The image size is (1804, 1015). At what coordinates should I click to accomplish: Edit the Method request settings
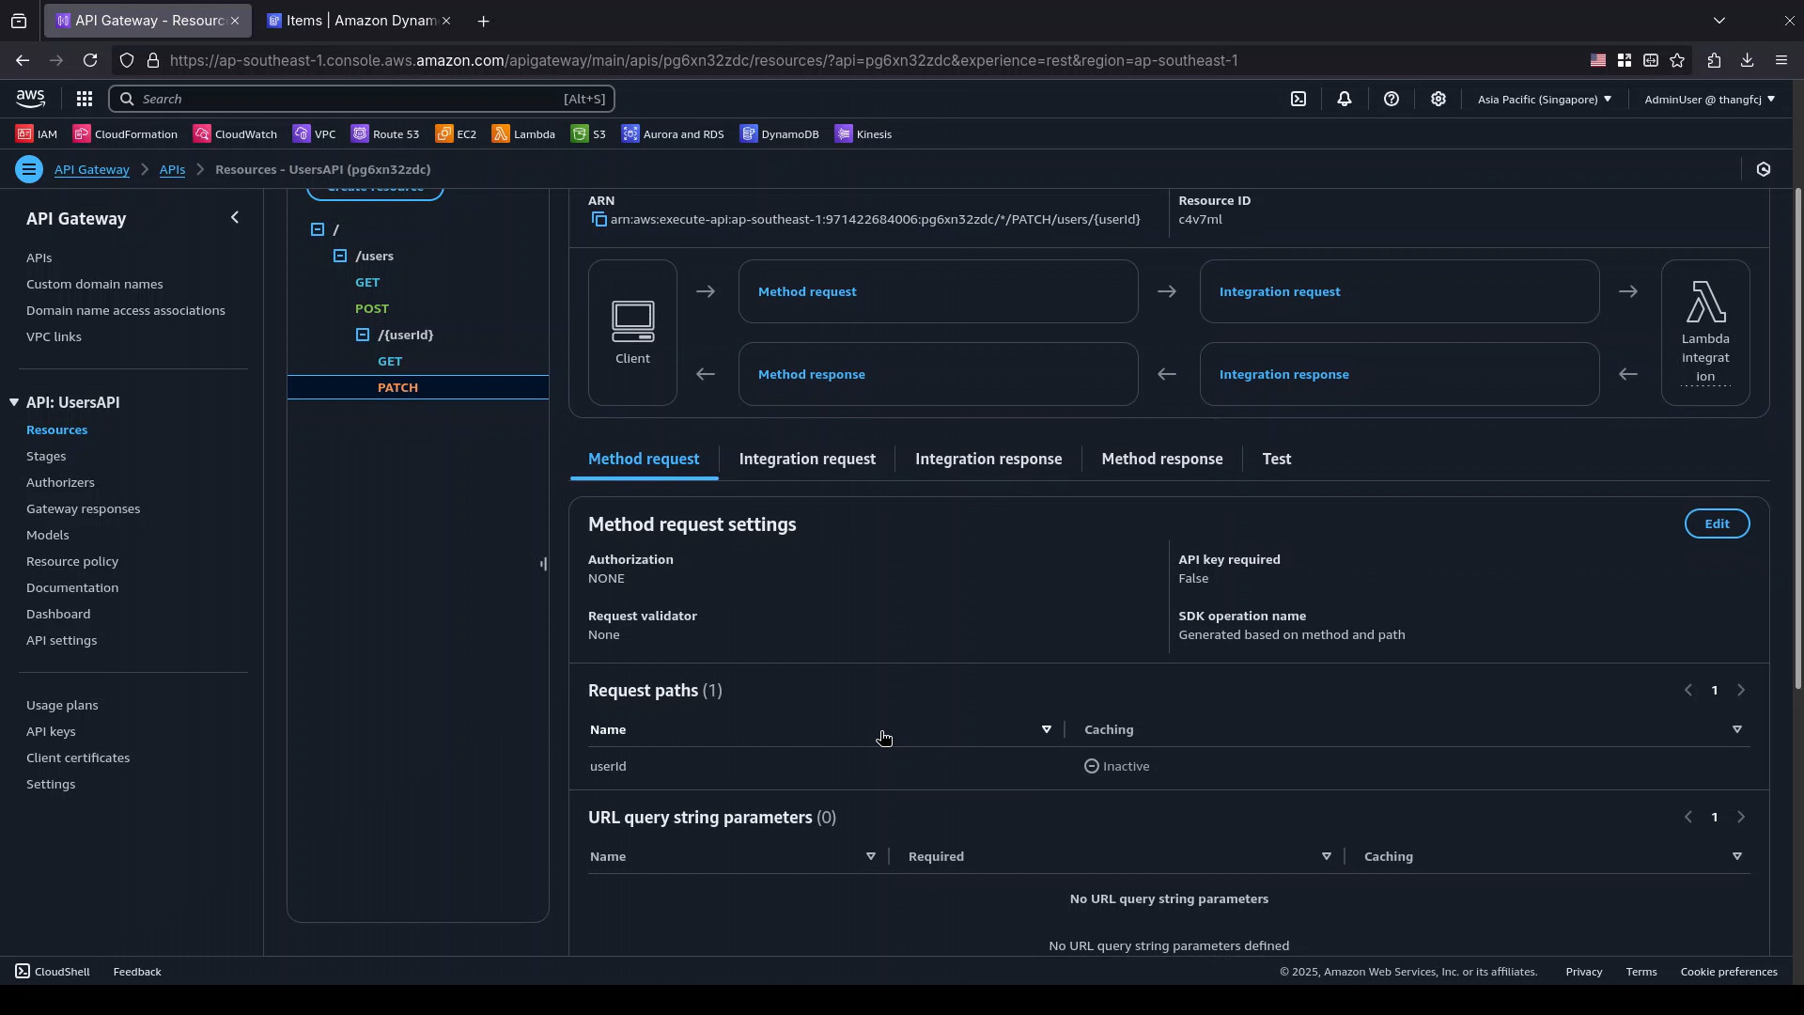[1717, 523]
